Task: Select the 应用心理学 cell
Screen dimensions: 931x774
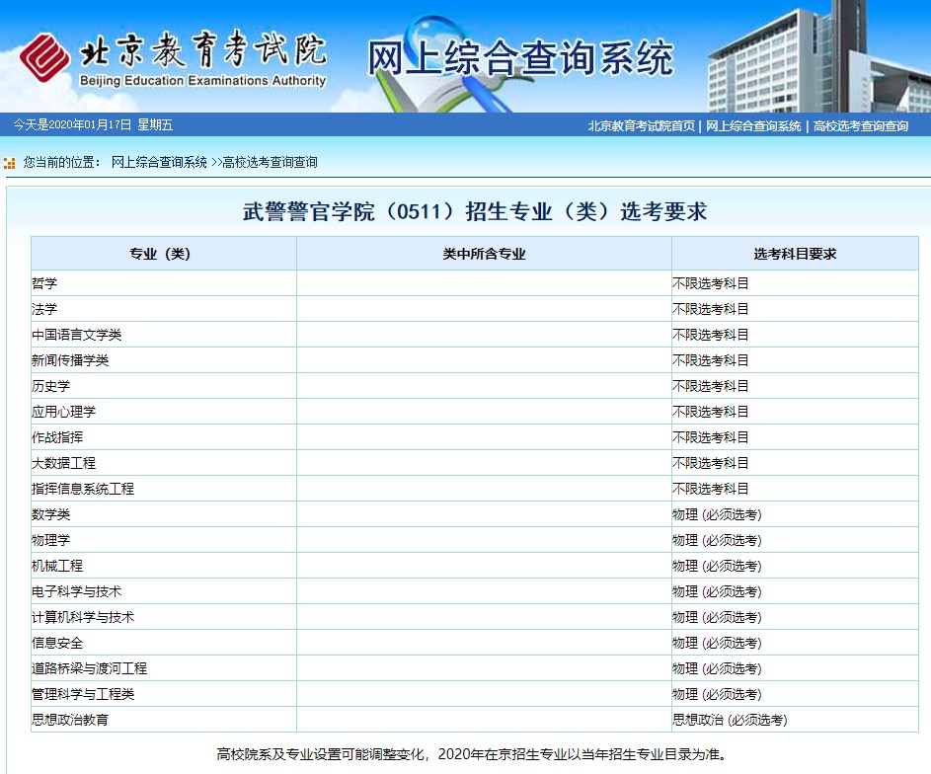Action: click(163, 412)
